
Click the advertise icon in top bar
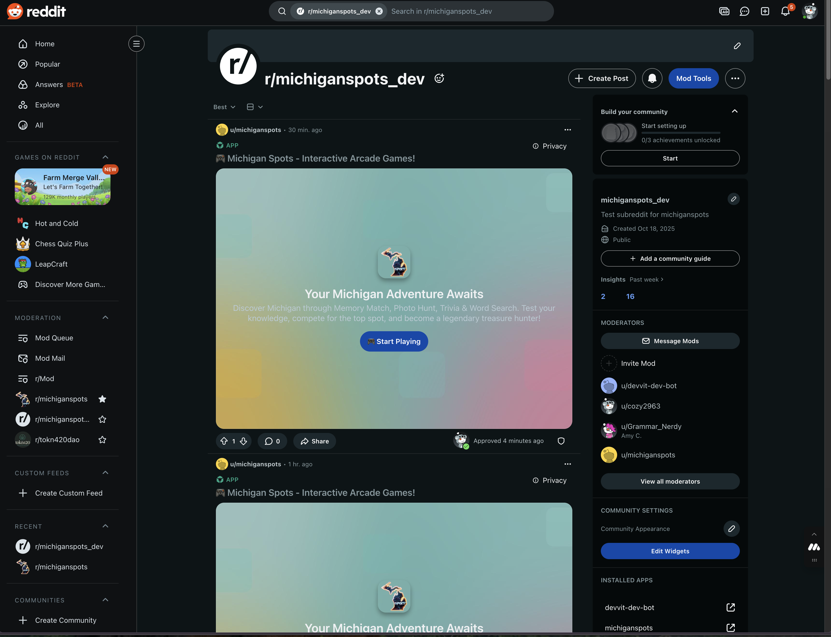point(724,11)
